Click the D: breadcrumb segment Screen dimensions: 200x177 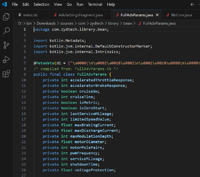[20, 23]
